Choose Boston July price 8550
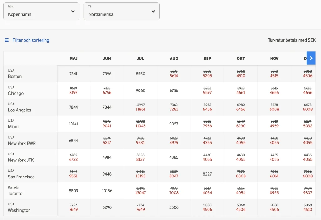Screen dimensions: 321x220 tap(140, 74)
